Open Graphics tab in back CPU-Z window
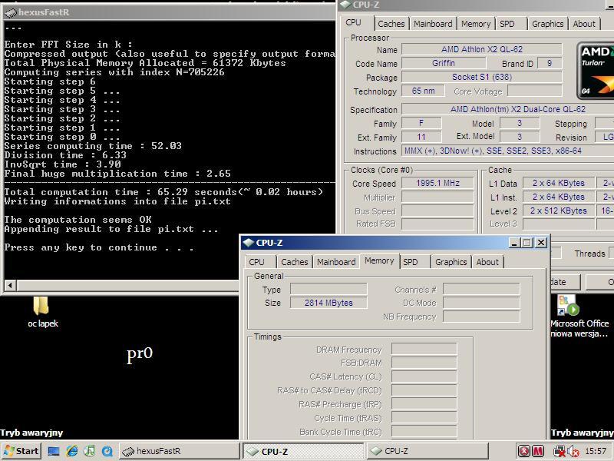 pos(548,24)
